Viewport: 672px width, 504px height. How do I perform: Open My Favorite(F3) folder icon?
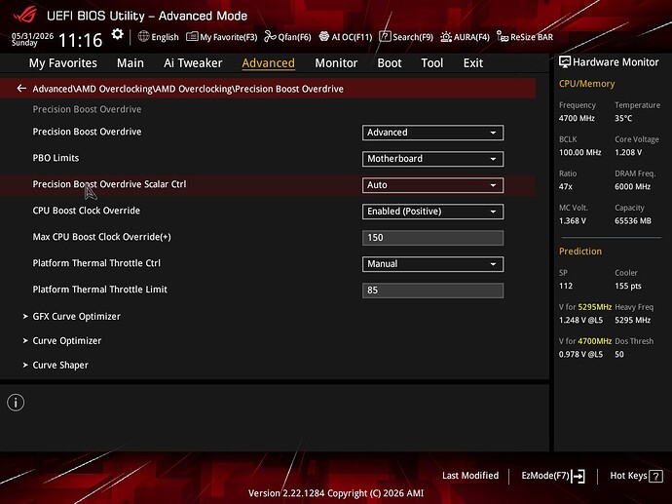click(x=192, y=36)
